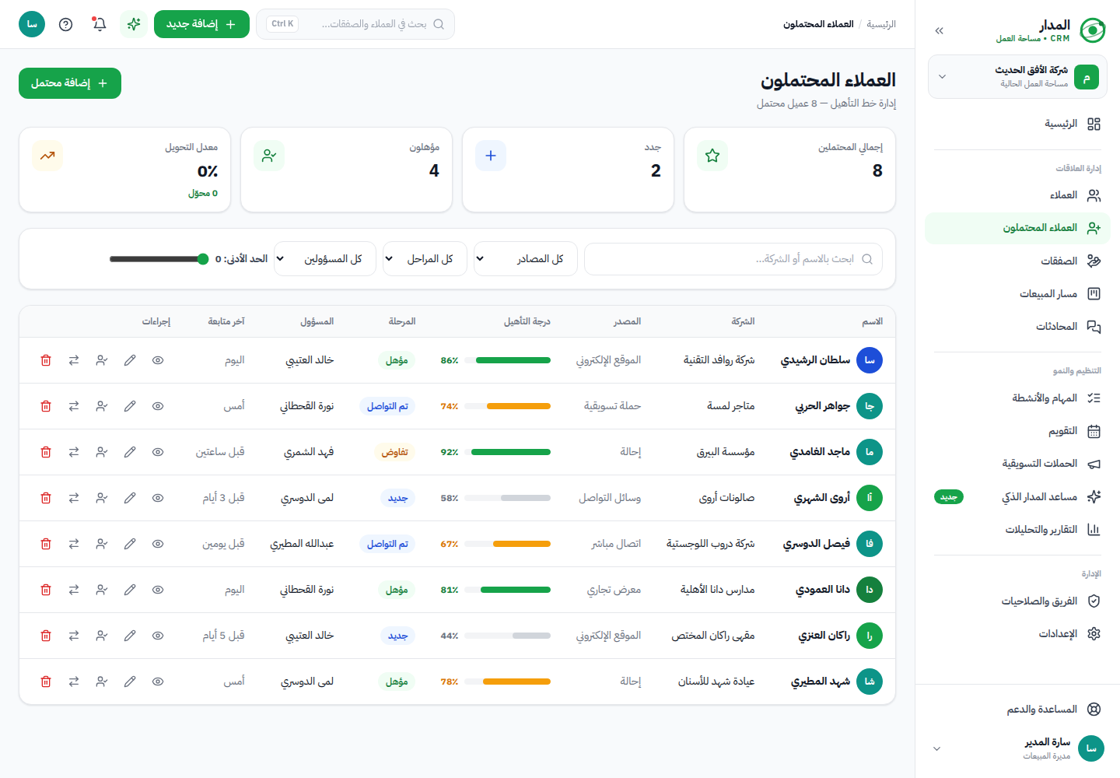Collapse the sidebar with double chevron
Image resolution: width=1120 pixels, height=778 pixels.
pos(940,31)
